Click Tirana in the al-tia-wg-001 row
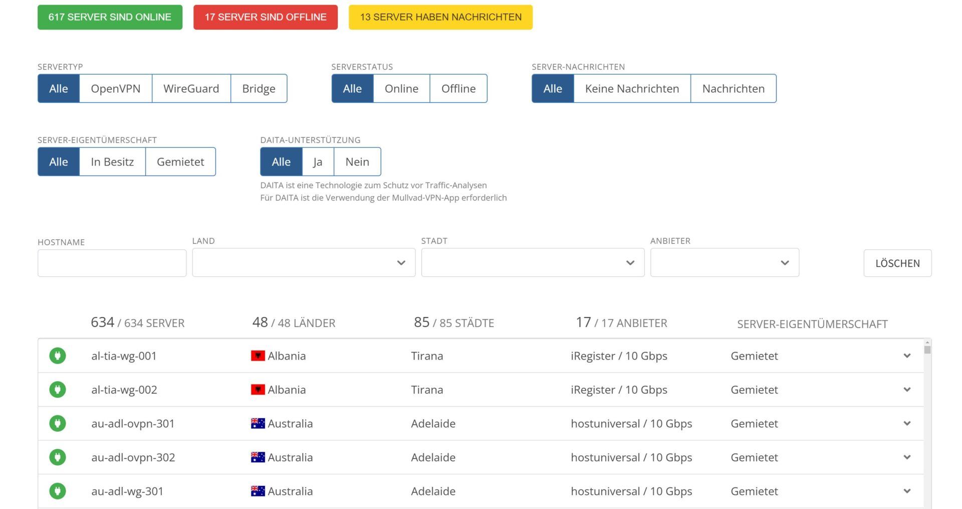Viewport: 962px width, 509px height. 427,356
